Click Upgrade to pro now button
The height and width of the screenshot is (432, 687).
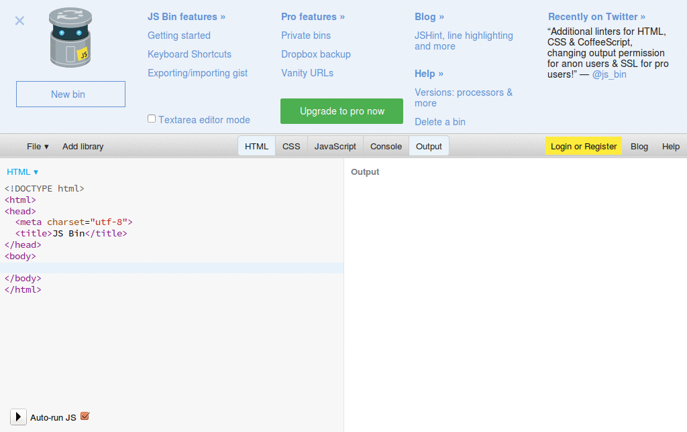click(341, 111)
